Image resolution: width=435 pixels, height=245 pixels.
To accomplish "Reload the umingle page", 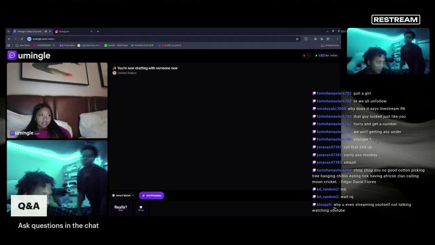I will click(21, 39).
